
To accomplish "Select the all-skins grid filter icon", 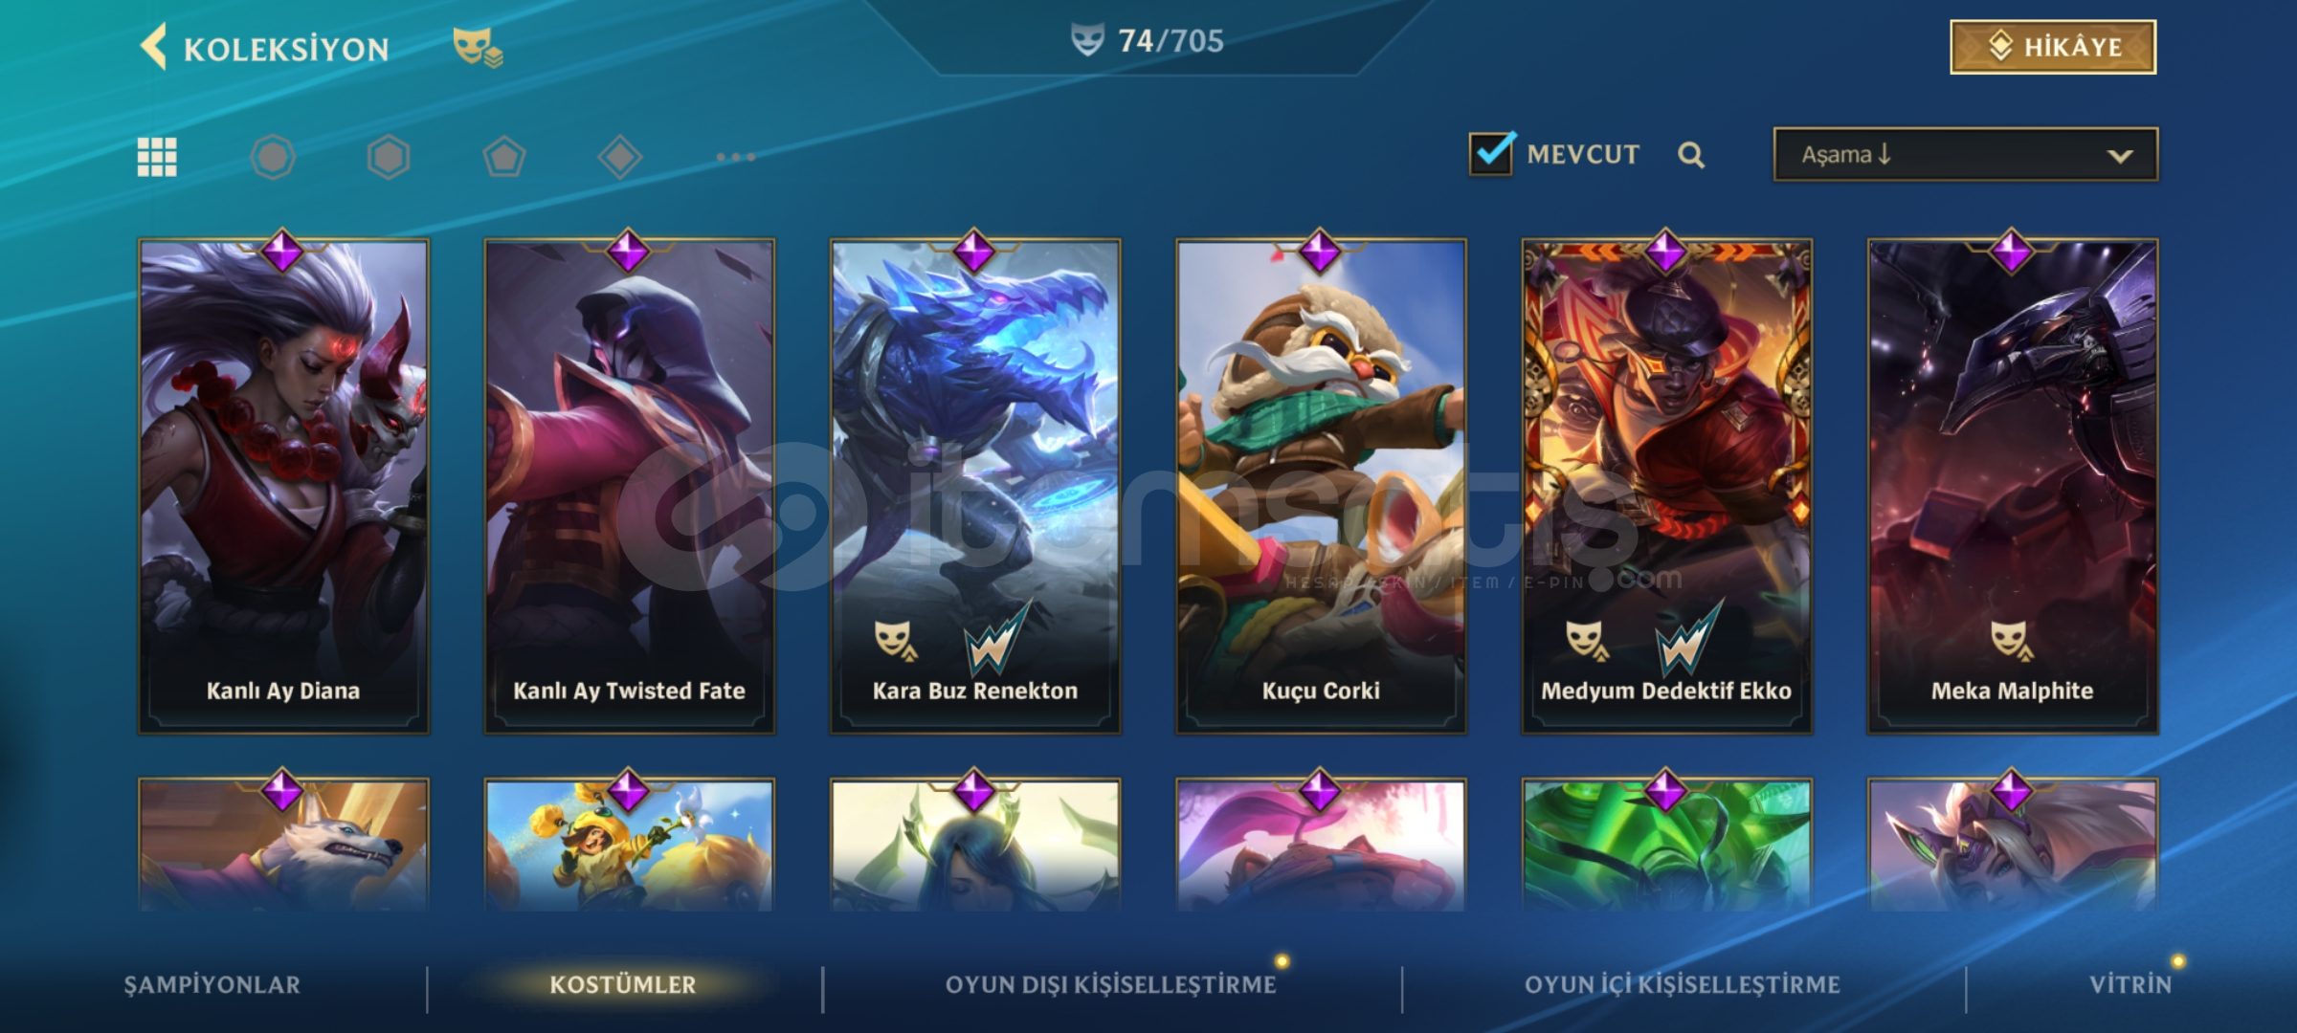I will pos(157,157).
